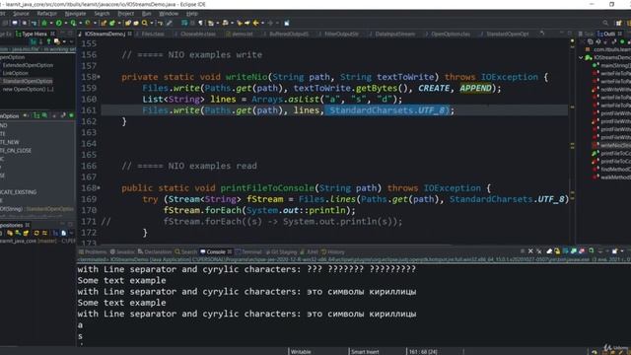Screen dimensions: 631x355
Task: Select the IOStreamsDemo.java editor tab
Action: tap(105, 34)
